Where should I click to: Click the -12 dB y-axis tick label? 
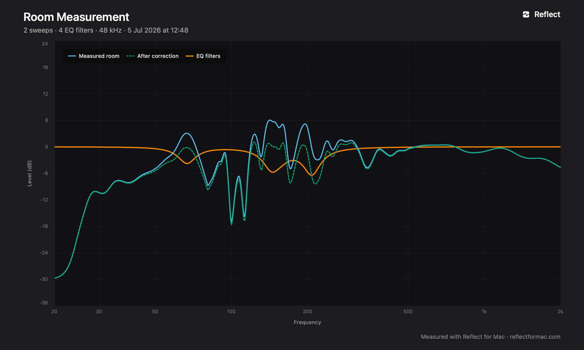pyautogui.click(x=44, y=200)
